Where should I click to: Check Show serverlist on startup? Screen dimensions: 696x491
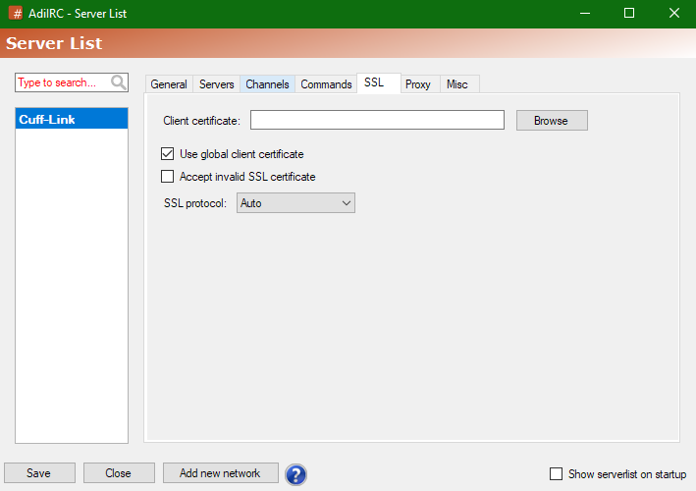point(556,473)
